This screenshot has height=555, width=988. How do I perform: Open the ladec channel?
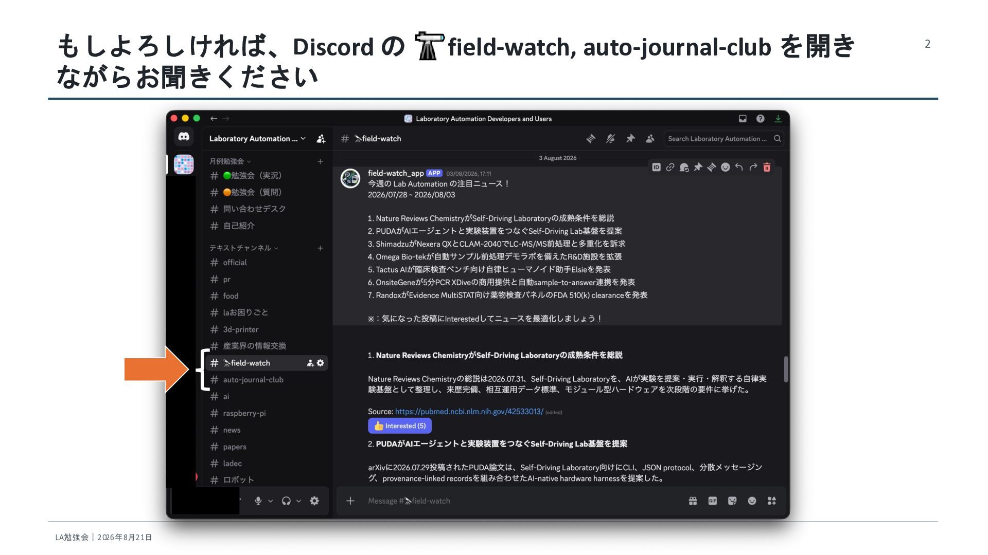click(266, 464)
